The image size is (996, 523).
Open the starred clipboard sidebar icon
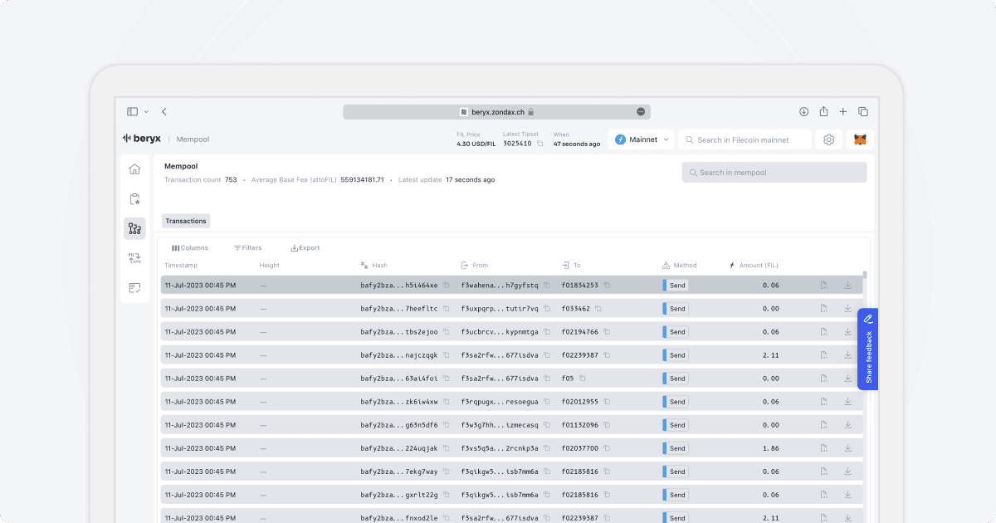coord(134,199)
